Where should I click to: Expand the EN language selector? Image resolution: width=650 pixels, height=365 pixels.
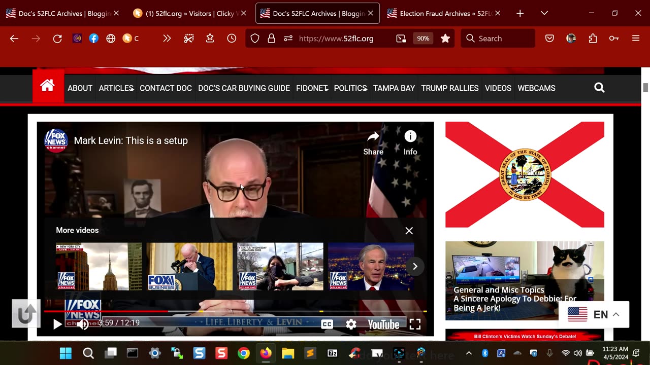[x=594, y=314]
